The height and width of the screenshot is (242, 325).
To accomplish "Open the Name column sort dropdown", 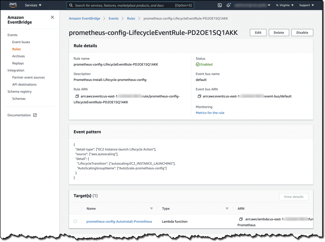I will point(152,208).
